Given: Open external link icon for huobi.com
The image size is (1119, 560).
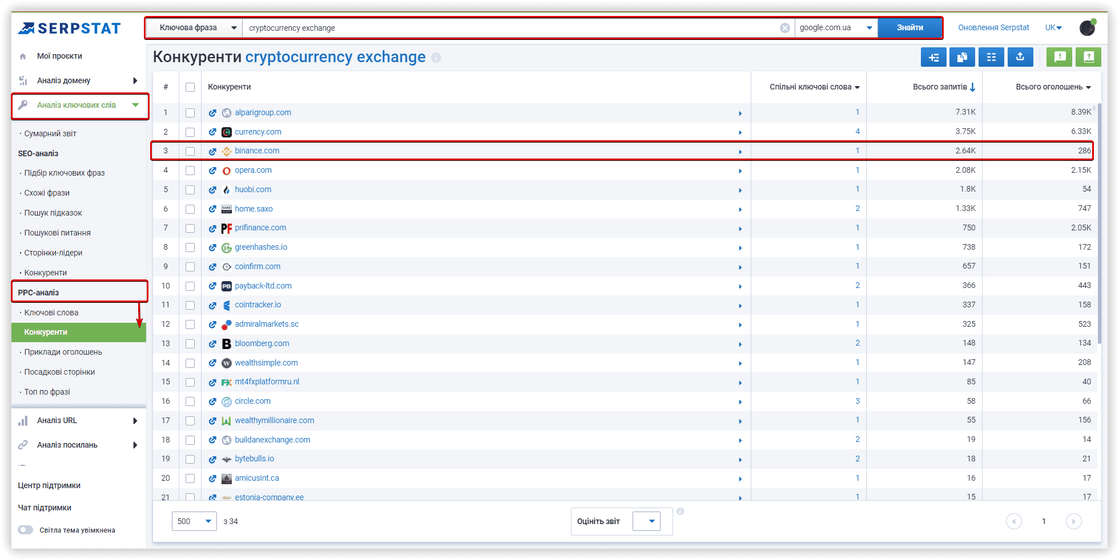Looking at the screenshot, I should (x=212, y=190).
